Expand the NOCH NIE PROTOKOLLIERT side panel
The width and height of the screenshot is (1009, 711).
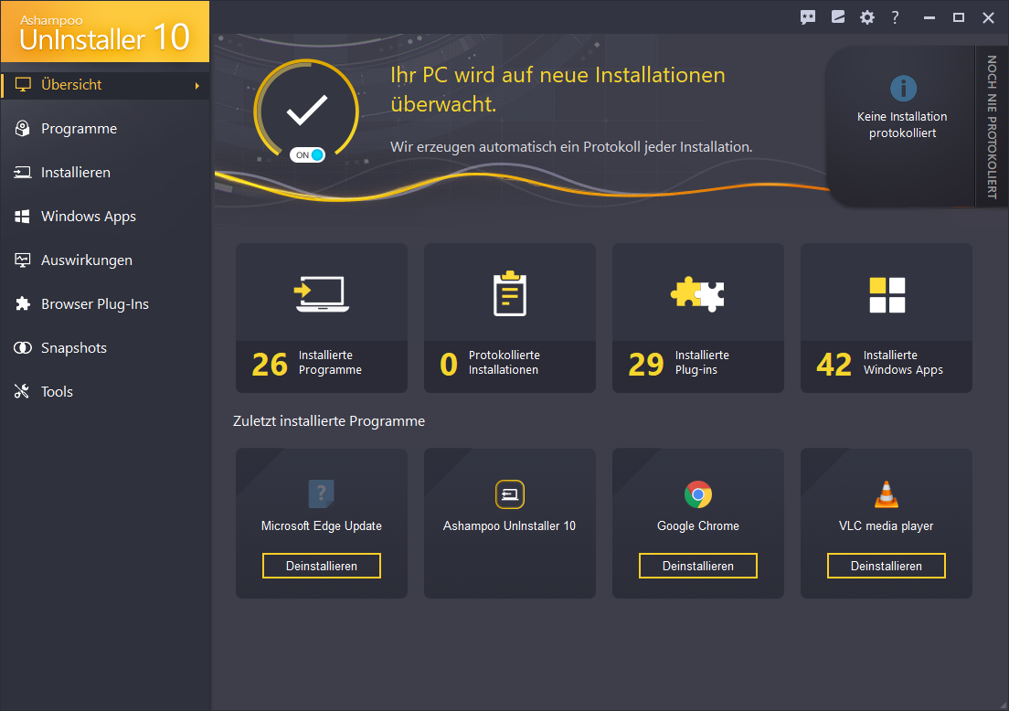coord(992,127)
